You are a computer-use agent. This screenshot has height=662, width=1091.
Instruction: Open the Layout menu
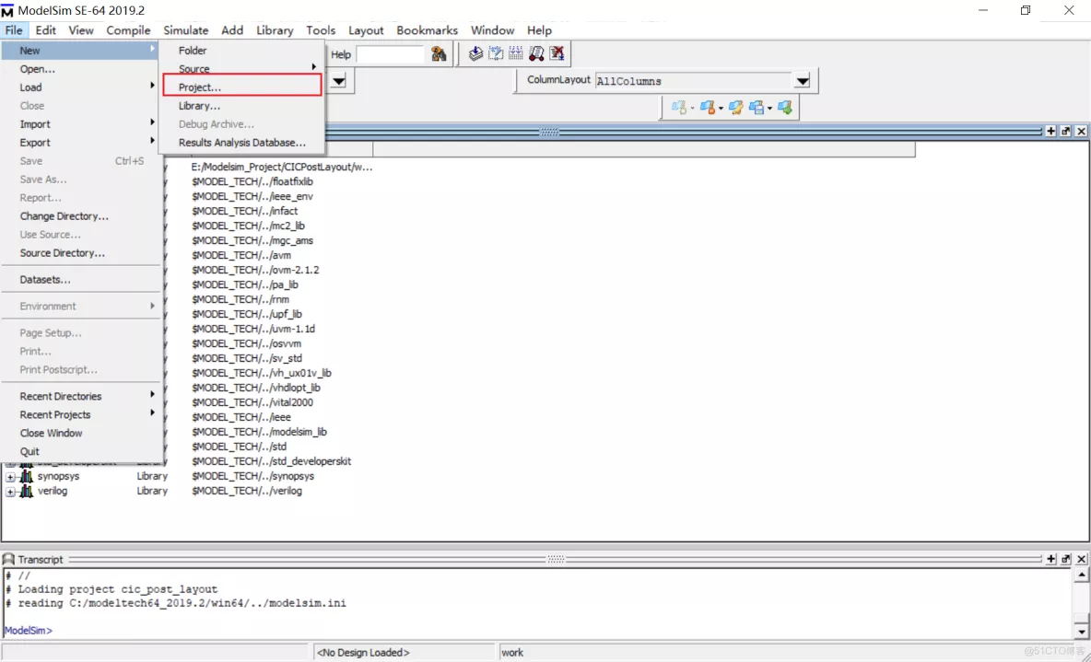(366, 29)
